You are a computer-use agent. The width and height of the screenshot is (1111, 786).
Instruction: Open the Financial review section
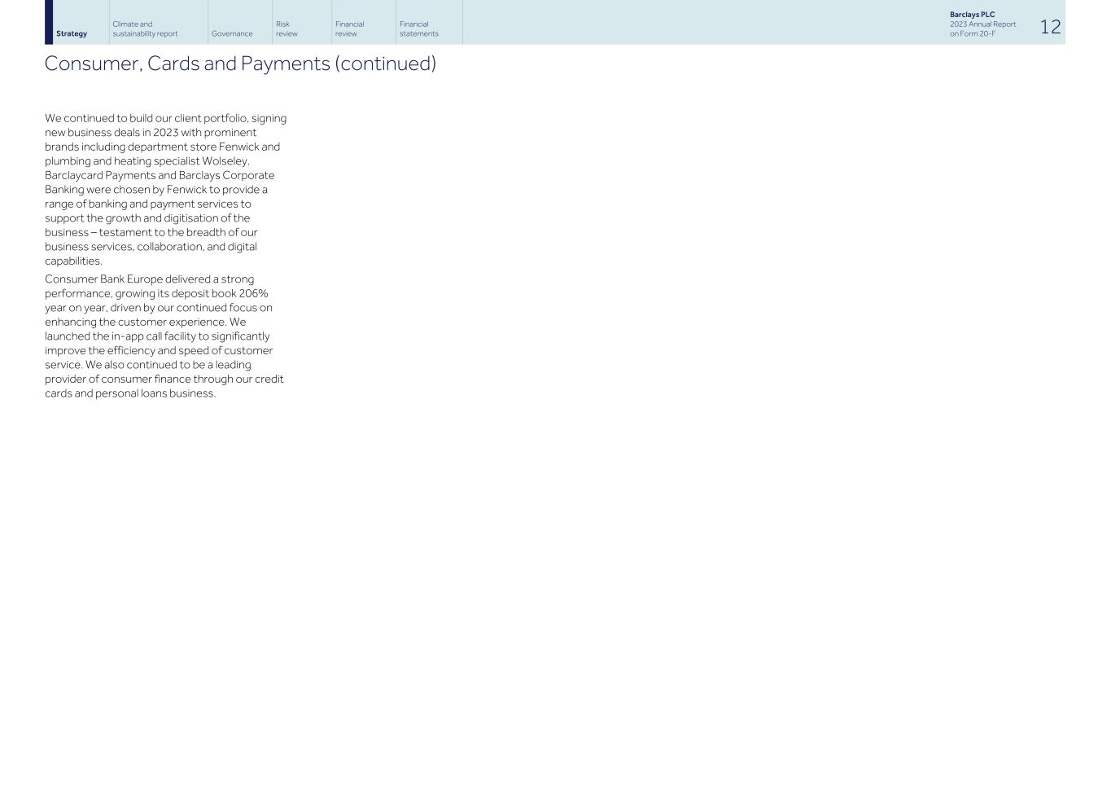pyautogui.click(x=349, y=29)
